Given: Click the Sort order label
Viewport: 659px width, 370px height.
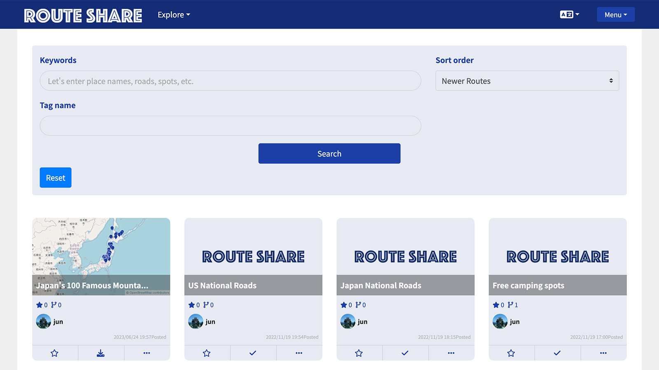Looking at the screenshot, I should click(455, 60).
